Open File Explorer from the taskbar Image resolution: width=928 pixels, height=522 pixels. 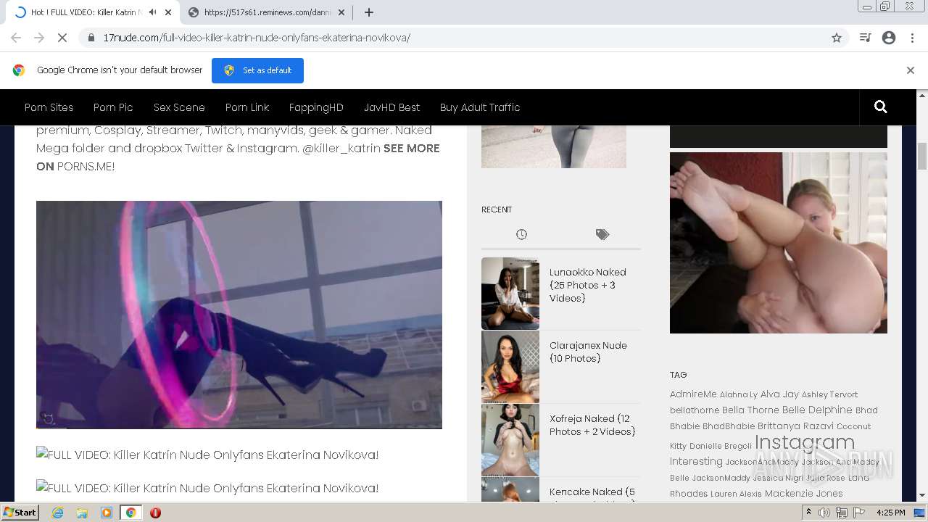(82, 513)
